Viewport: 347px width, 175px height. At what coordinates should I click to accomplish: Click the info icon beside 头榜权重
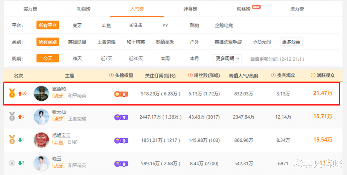click(111, 75)
